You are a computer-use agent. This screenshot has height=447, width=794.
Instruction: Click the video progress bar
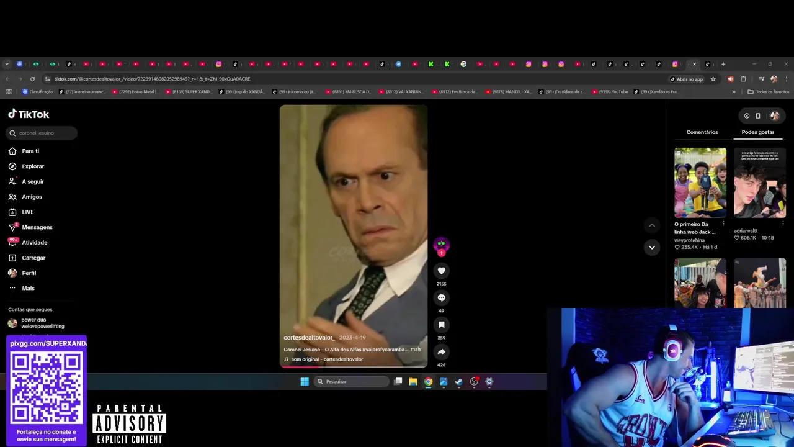coord(354,367)
